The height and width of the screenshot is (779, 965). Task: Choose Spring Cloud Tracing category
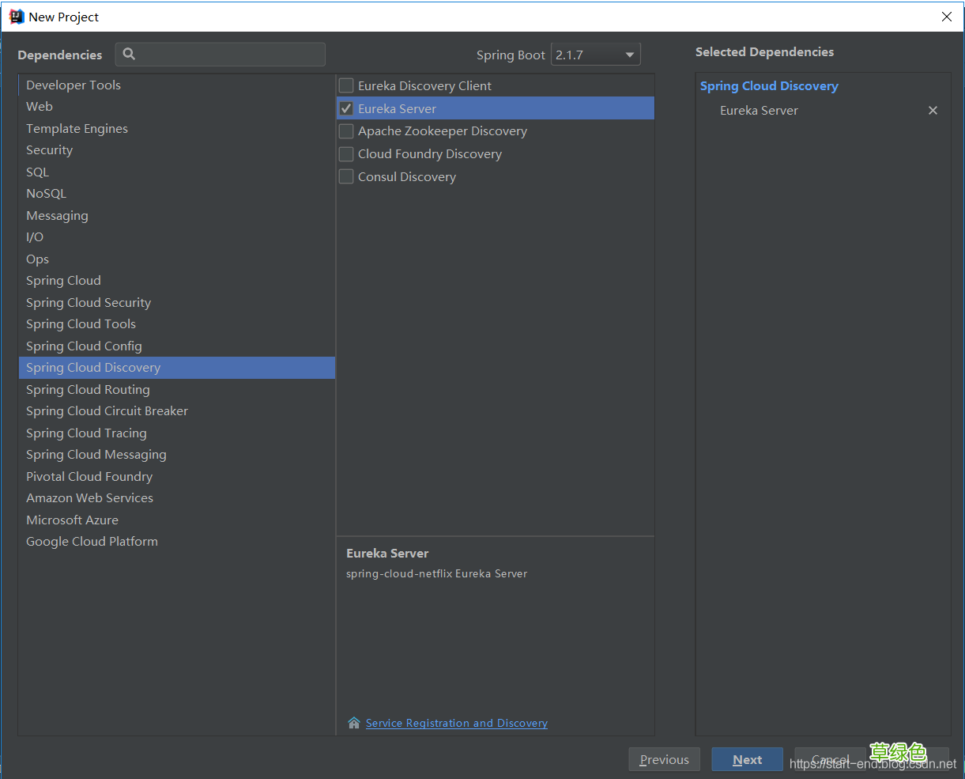pos(177,433)
